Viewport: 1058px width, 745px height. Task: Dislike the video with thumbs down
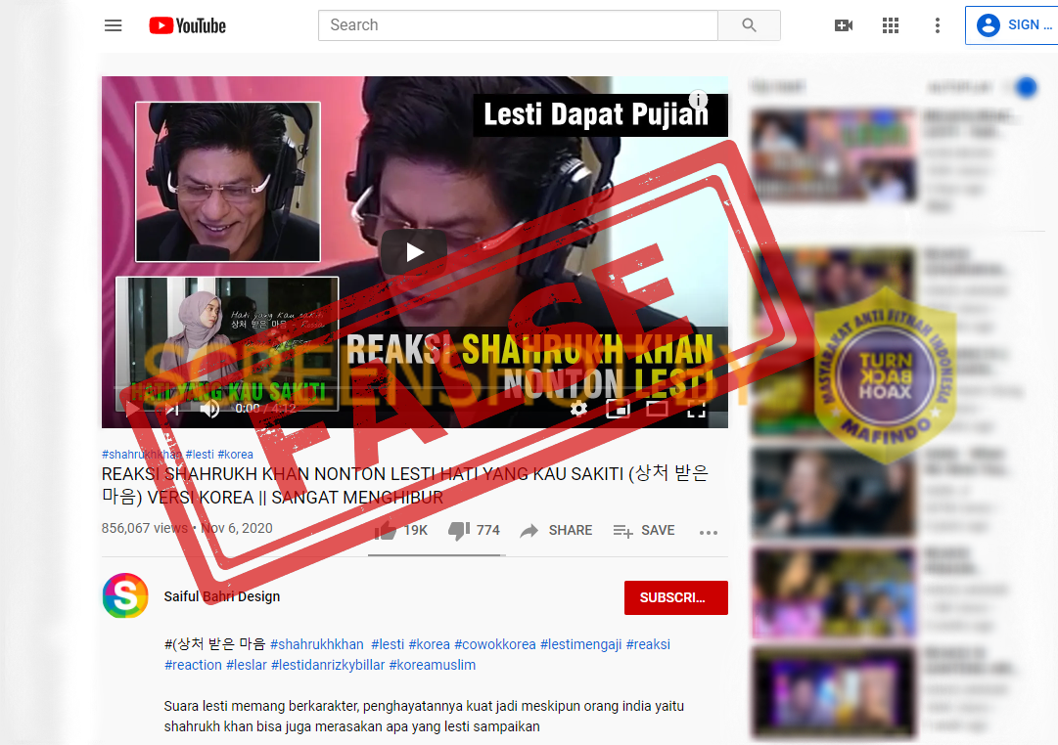coord(474,531)
